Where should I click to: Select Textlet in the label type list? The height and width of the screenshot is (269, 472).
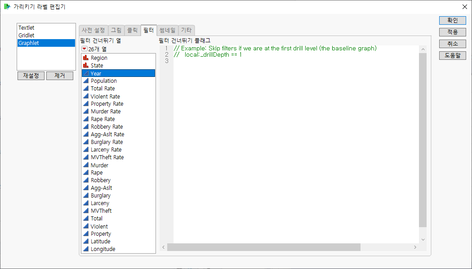[46, 28]
